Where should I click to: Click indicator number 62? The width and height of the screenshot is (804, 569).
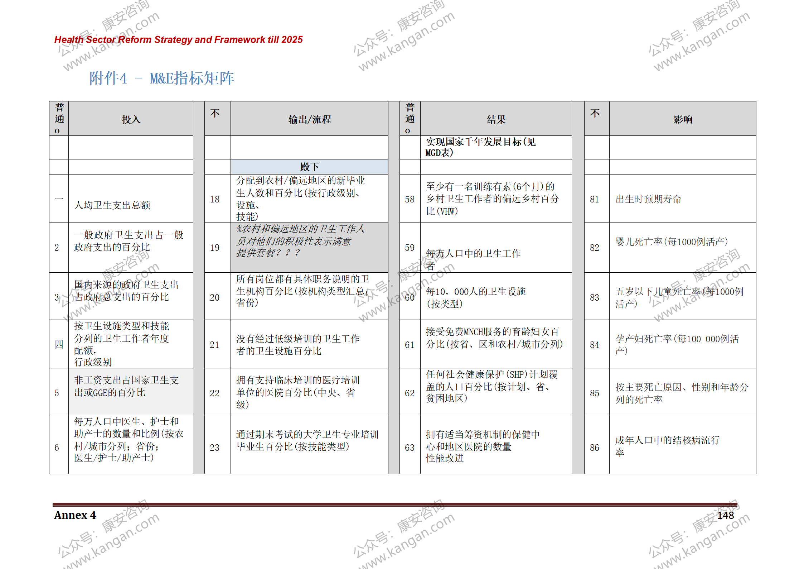[410, 393]
